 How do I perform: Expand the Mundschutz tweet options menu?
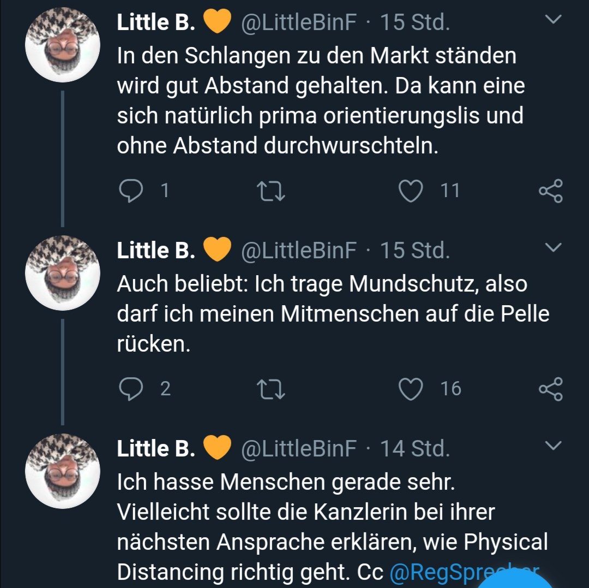[x=553, y=249]
